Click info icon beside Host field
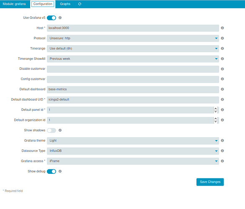Screen dimensions: 245x209 222,28
